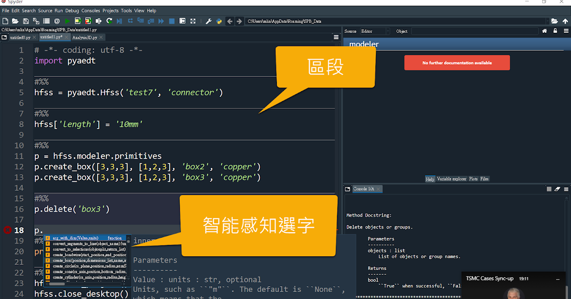Toggle fullscreen mode from the toolbar

pos(193,21)
